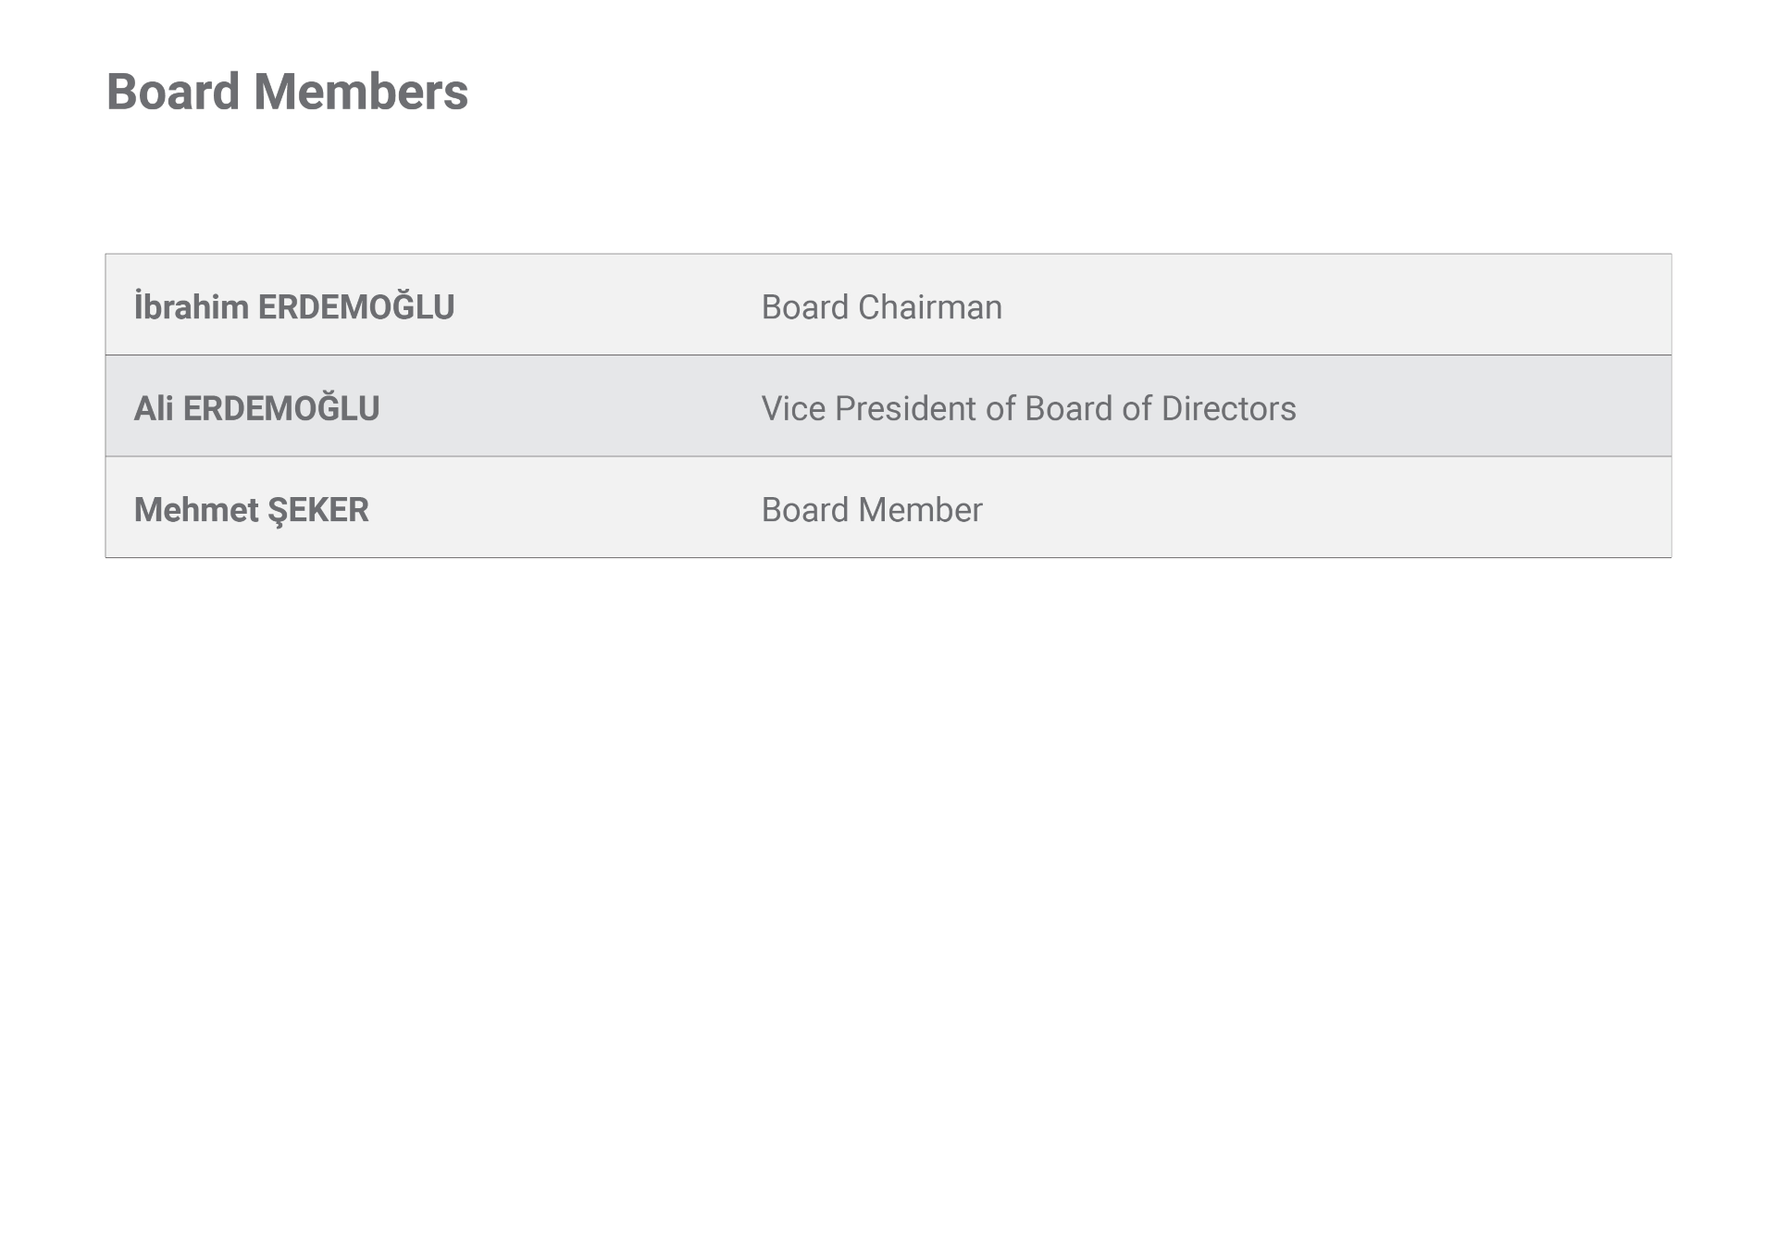Click "Vice President of Board of Directors" text
Screen dimensions: 1777x1257
tap(1028, 408)
